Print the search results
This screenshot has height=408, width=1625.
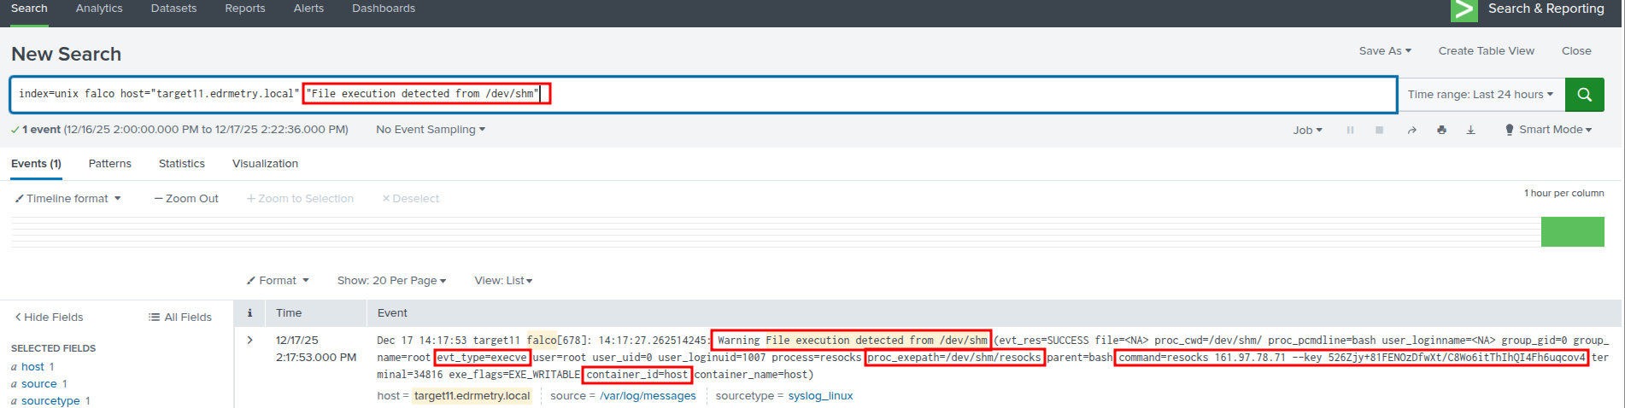pyautogui.click(x=1441, y=130)
